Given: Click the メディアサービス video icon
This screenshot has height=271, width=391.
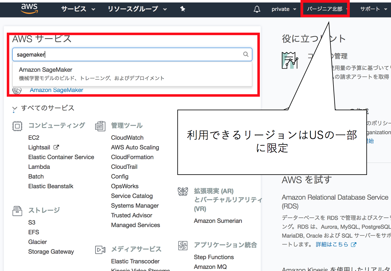Looking at the screenshot, I should [x=100, y=249].
